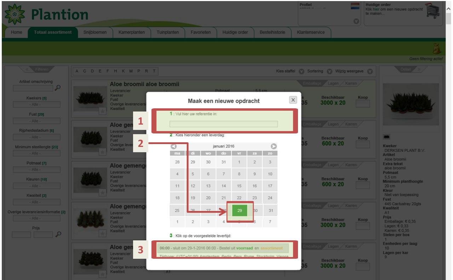453x280 pixels.
Task: Filter list by letter A
Action: [77, 71]
